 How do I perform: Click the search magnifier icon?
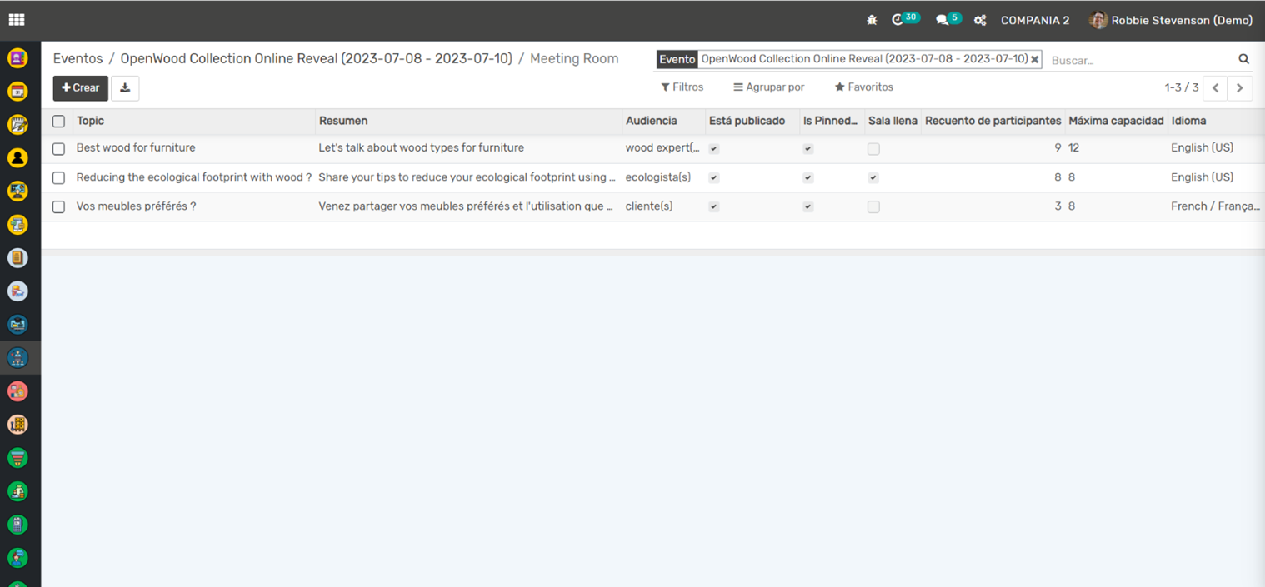pos(1243,59)
